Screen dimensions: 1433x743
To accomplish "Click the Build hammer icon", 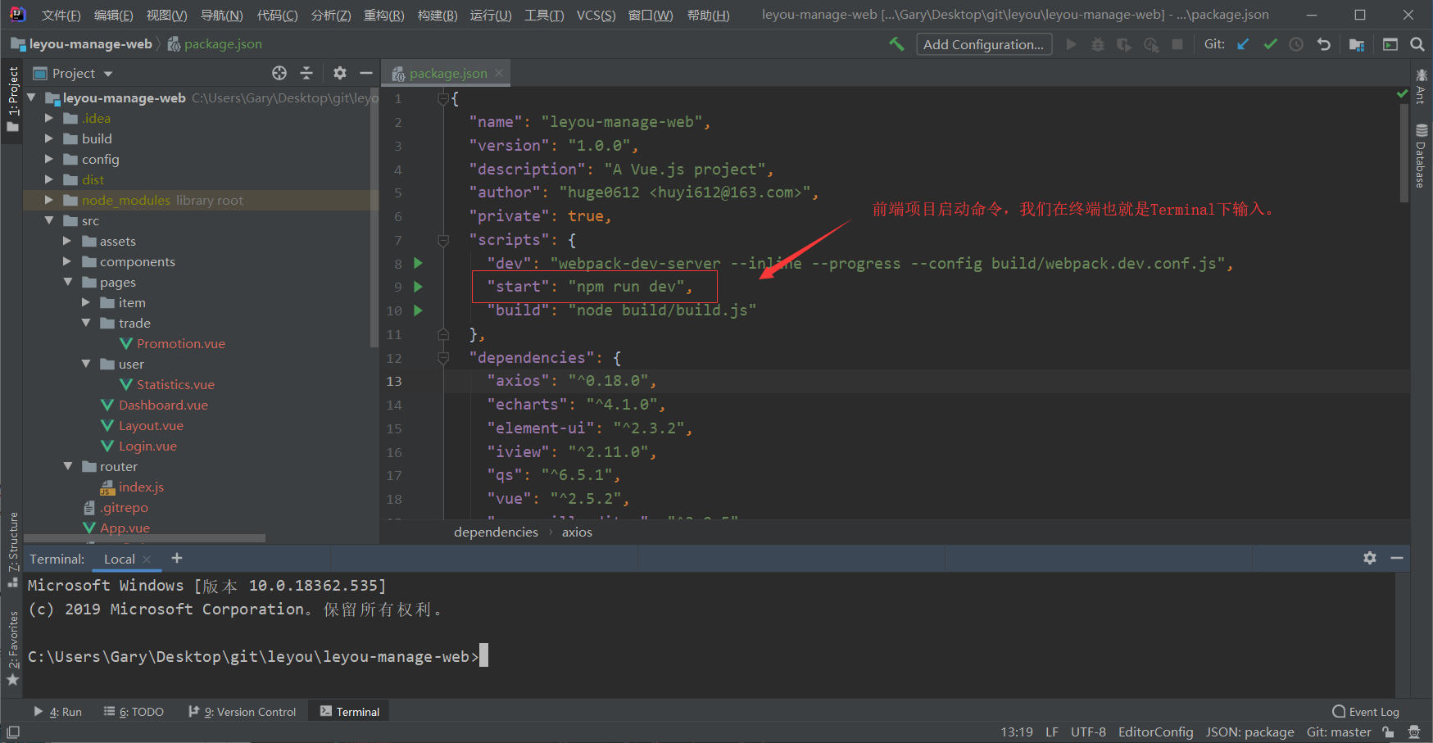I will point(896,44).
